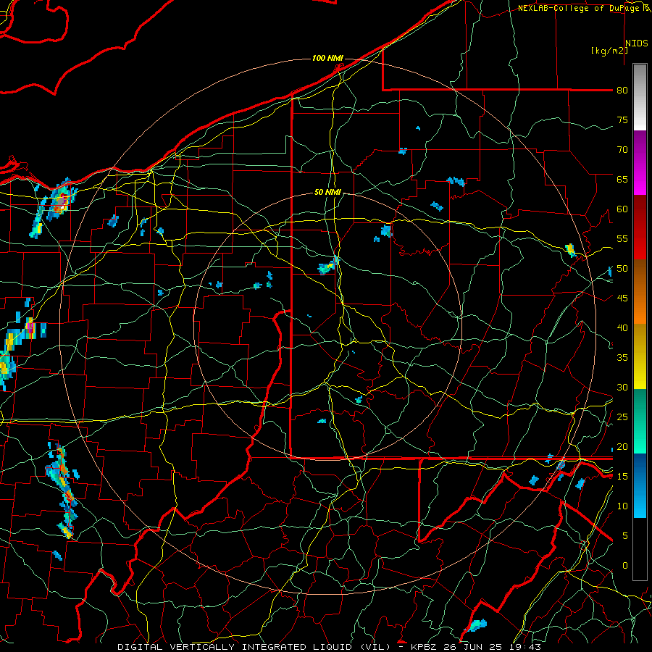Pick the gray-white segment of the color bar

[x=640, y=97]
